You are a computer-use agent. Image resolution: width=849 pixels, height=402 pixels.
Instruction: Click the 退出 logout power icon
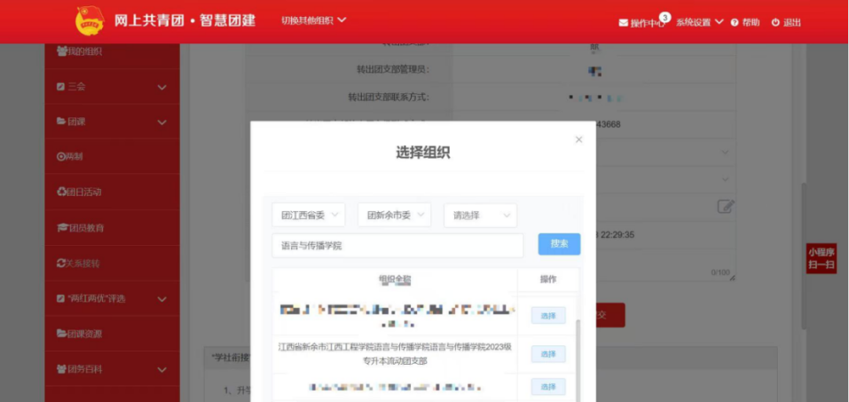(775, 22)
